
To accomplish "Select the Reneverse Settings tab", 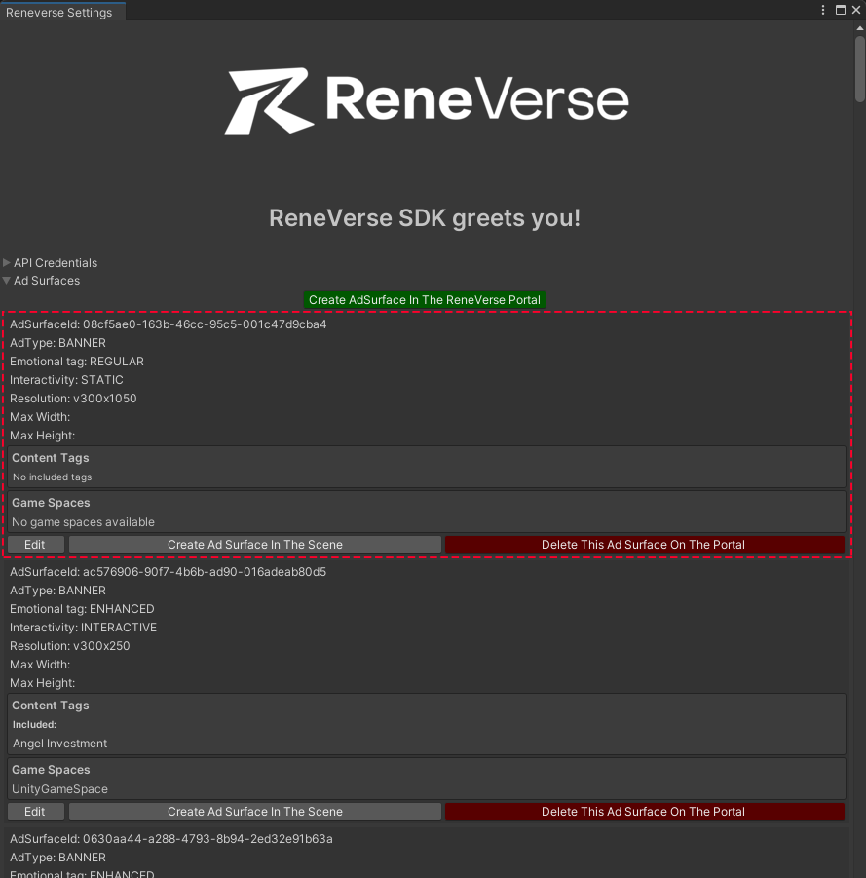I will point(62,12).
